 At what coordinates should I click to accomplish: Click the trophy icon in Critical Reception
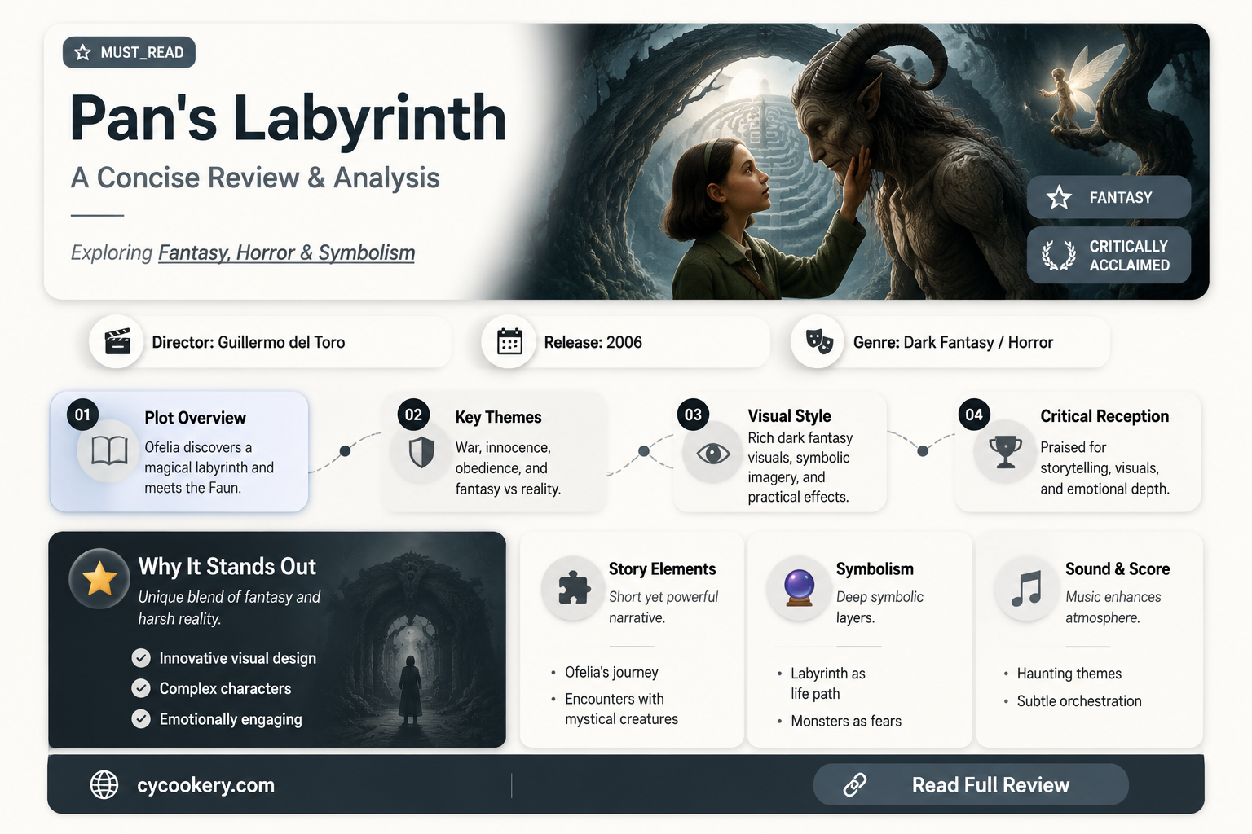(x=1006, y=452)
